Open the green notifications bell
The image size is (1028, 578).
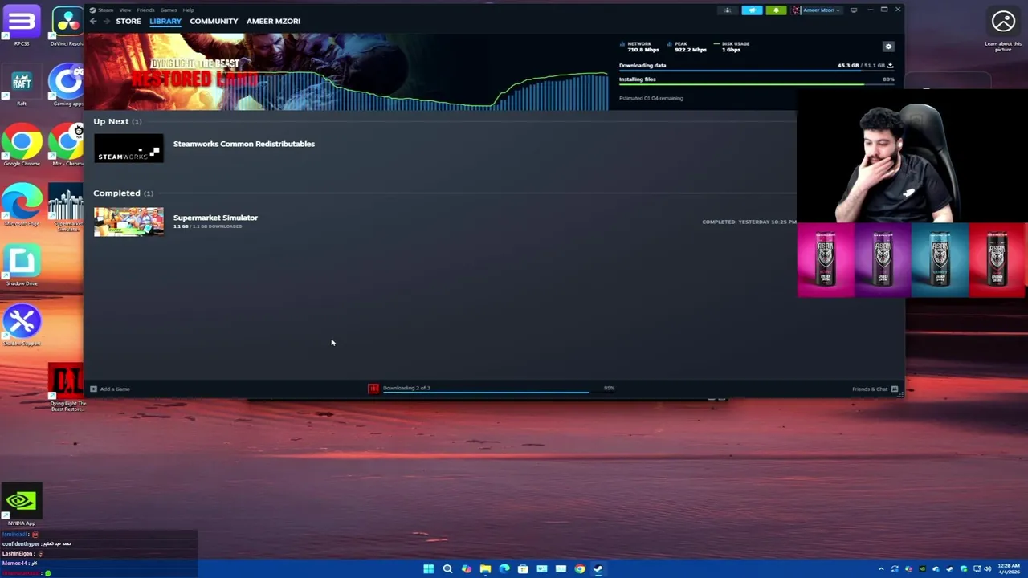tap(776, 10)
